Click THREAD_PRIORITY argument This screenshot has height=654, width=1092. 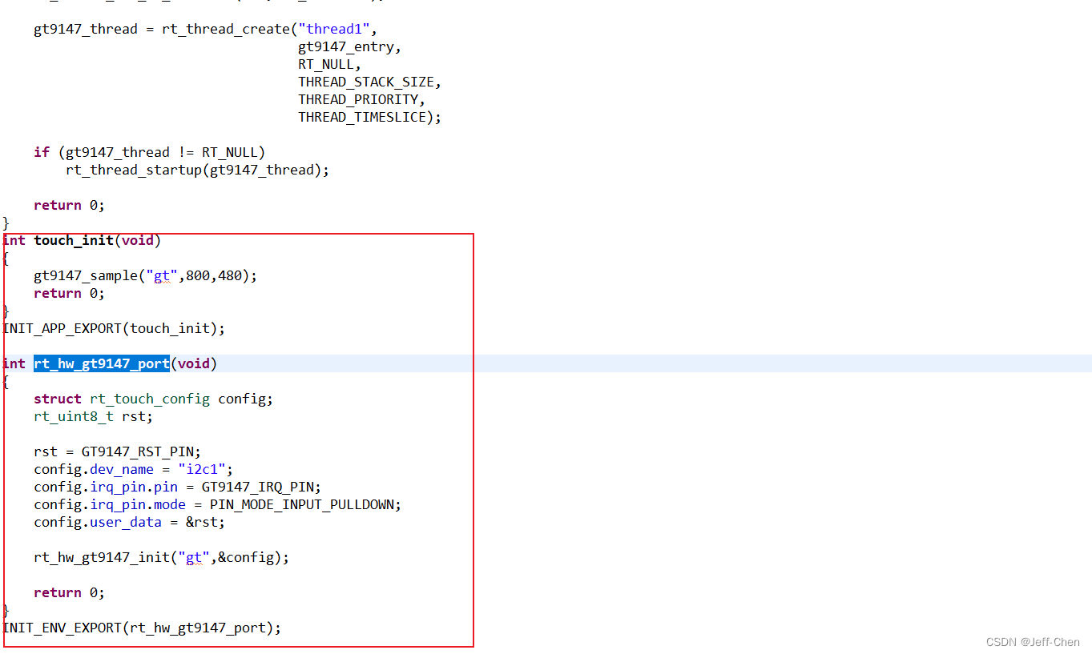pos(358,99)
